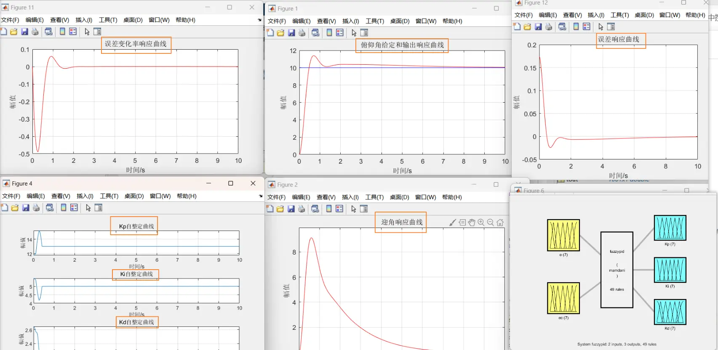Select pan hand tool on Figure 2 axes
Image resolution: width=718 pixels, height=350 pixels.
[472, 223]
